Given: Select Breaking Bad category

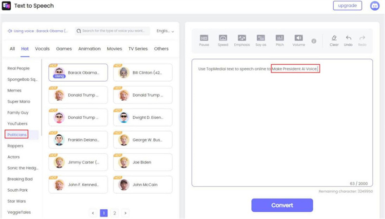Looking at the screenshot, I should click(20, 179).
